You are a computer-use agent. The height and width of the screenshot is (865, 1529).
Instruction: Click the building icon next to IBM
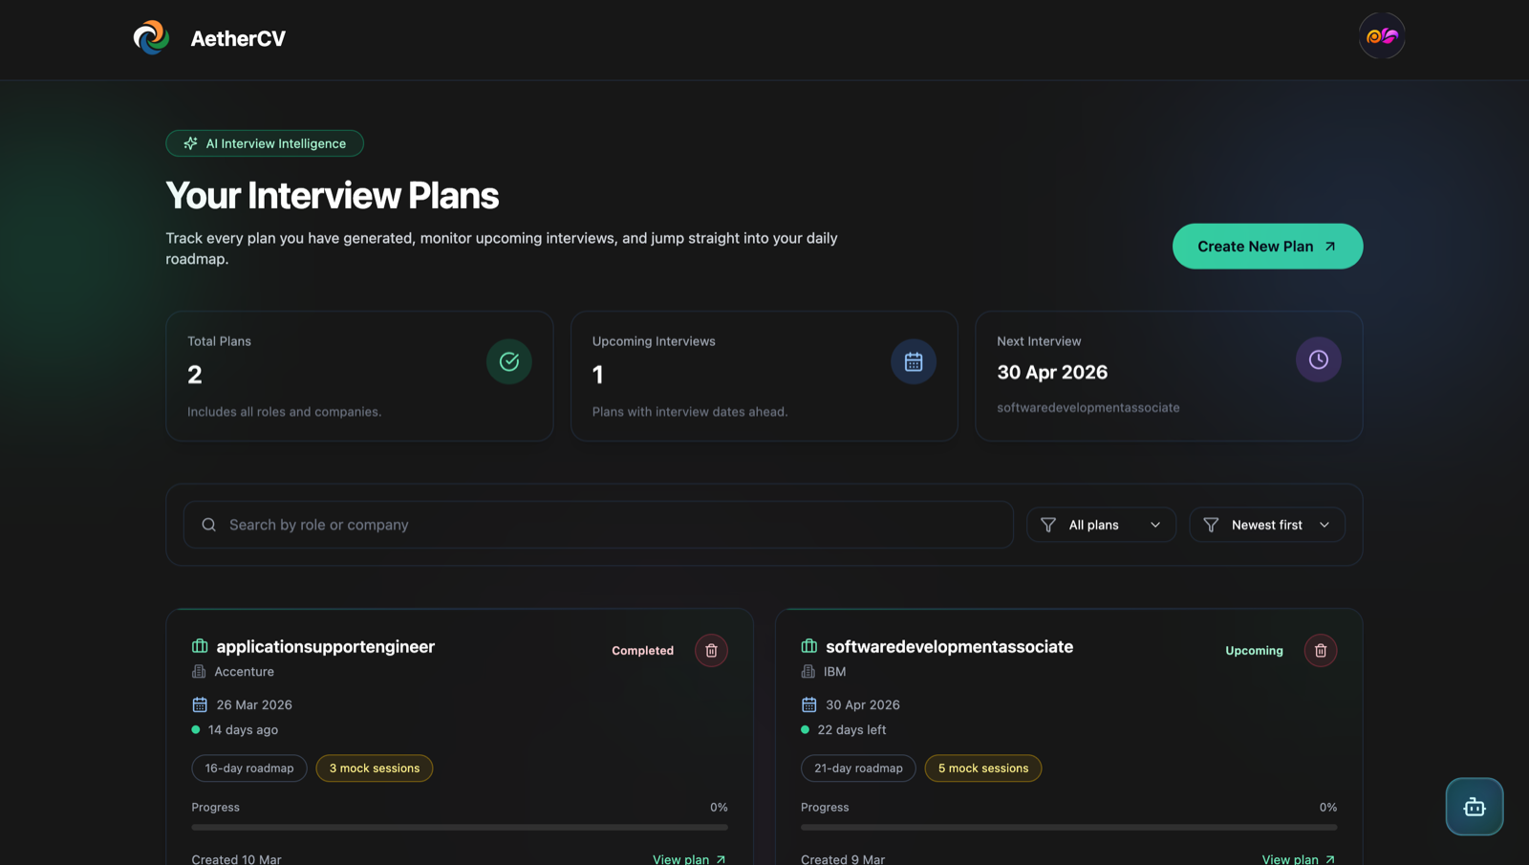point(808,672)
